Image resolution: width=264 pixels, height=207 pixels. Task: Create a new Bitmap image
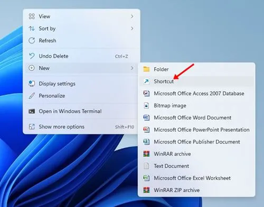point(196,105)
